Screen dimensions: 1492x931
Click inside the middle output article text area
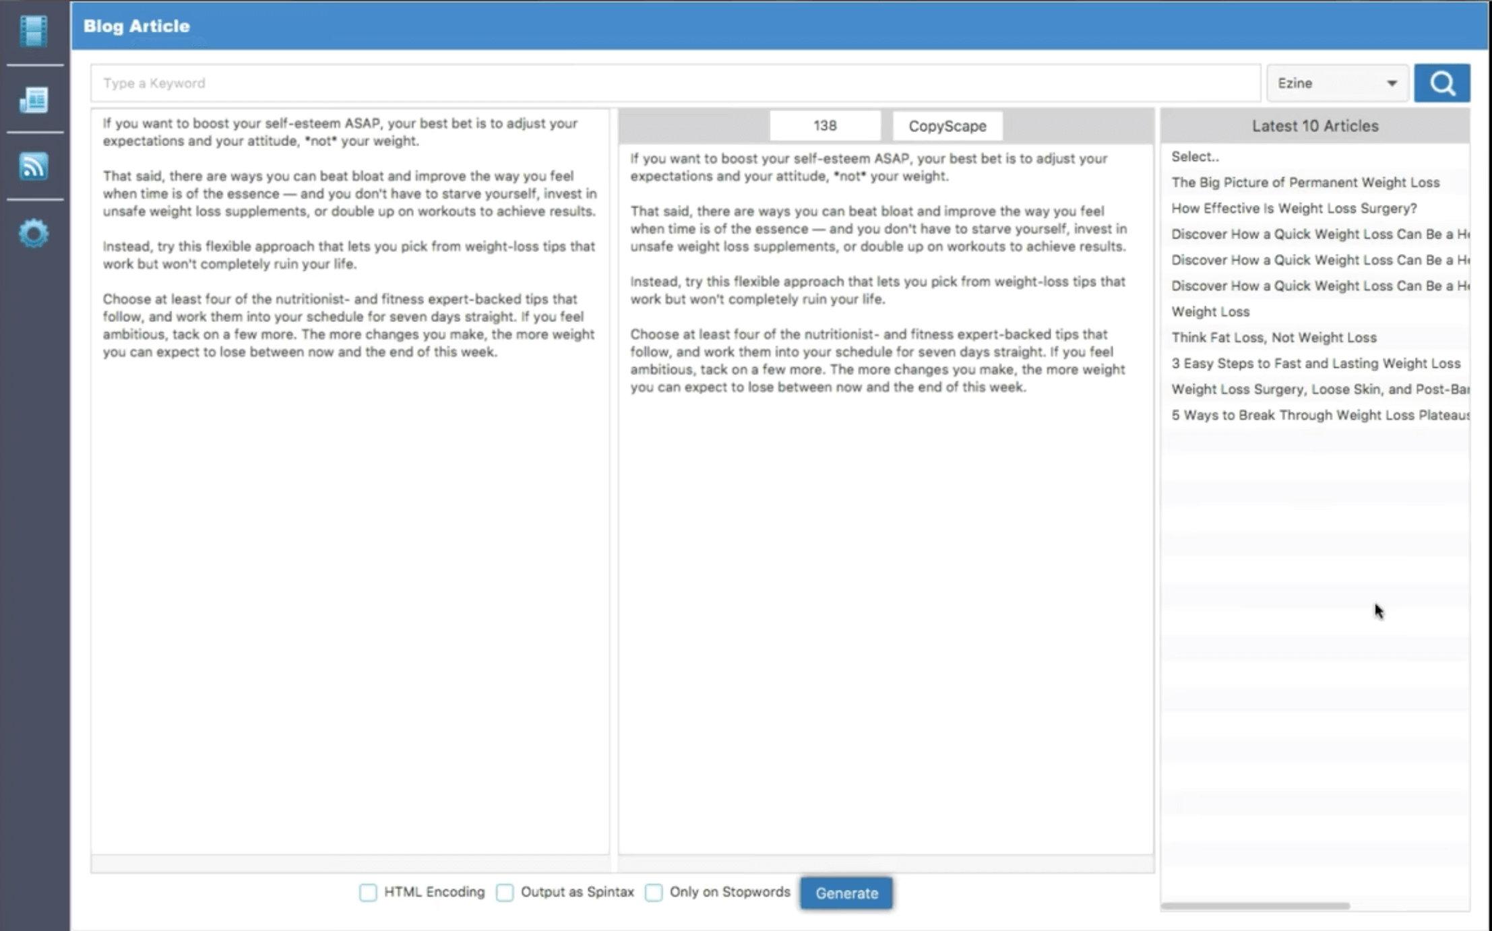click(x=885, y=499)
